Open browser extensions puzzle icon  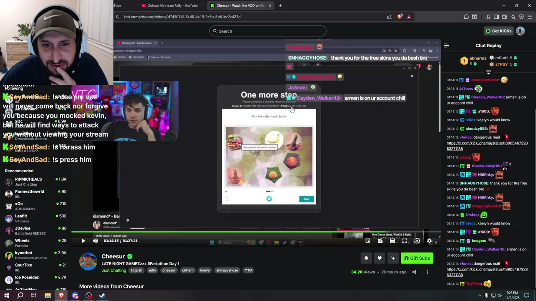point(466,17)
